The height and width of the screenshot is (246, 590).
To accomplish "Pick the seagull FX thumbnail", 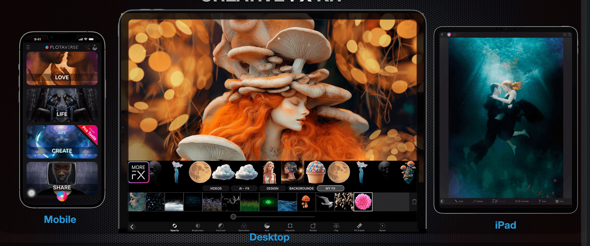I will tap(325, 202).
